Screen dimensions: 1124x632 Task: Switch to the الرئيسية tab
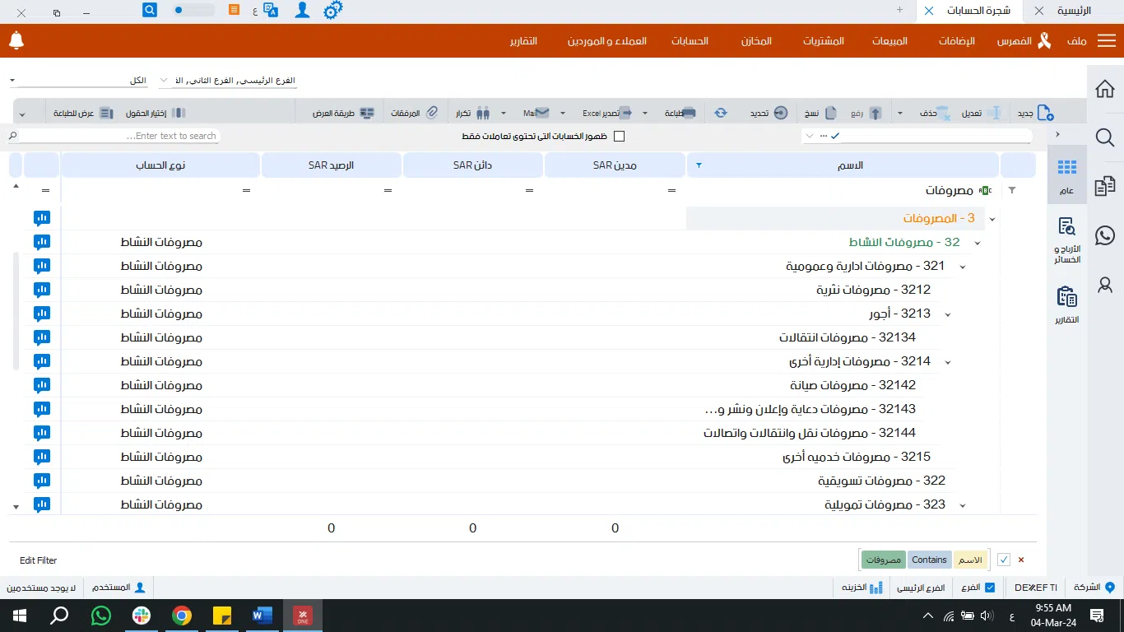click(x=1074, y=11)
